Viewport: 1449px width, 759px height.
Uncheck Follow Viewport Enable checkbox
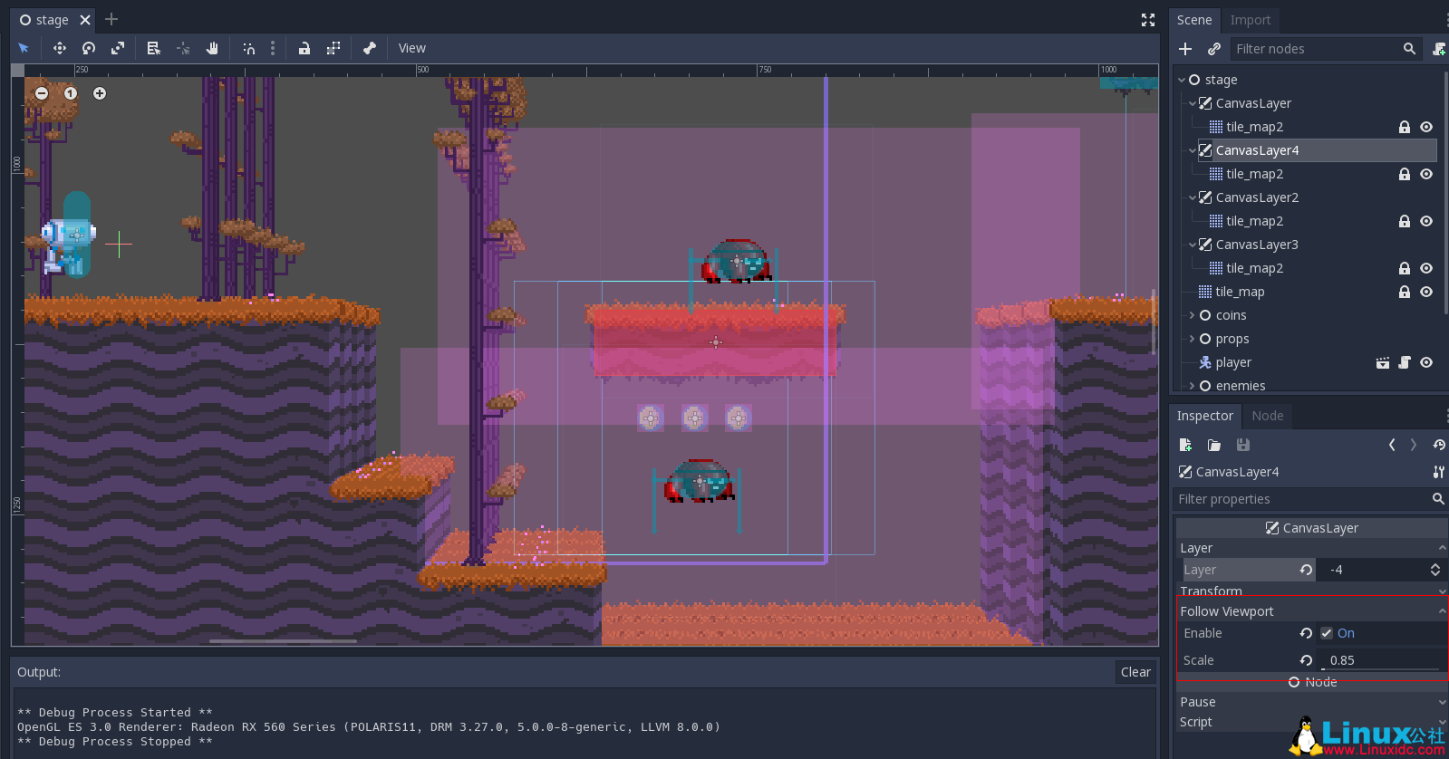(x=1327, y=633)
